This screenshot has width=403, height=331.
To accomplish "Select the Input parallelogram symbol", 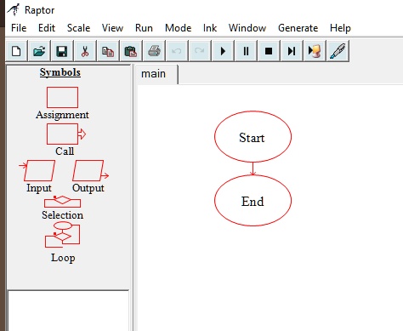I will [x=37, y=170].
